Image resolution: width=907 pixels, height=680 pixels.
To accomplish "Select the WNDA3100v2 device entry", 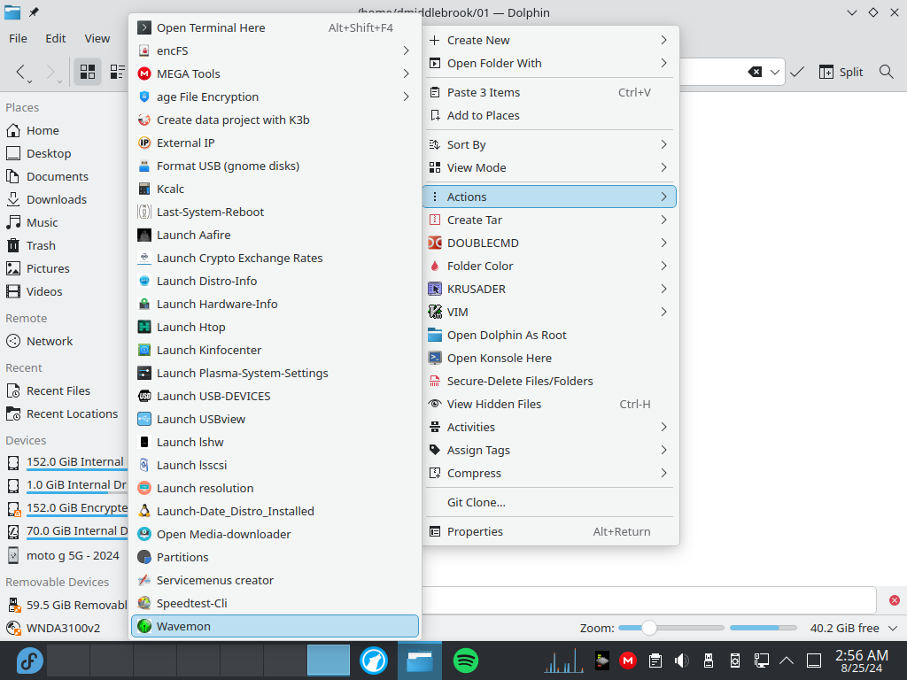I will pos(64,628).
